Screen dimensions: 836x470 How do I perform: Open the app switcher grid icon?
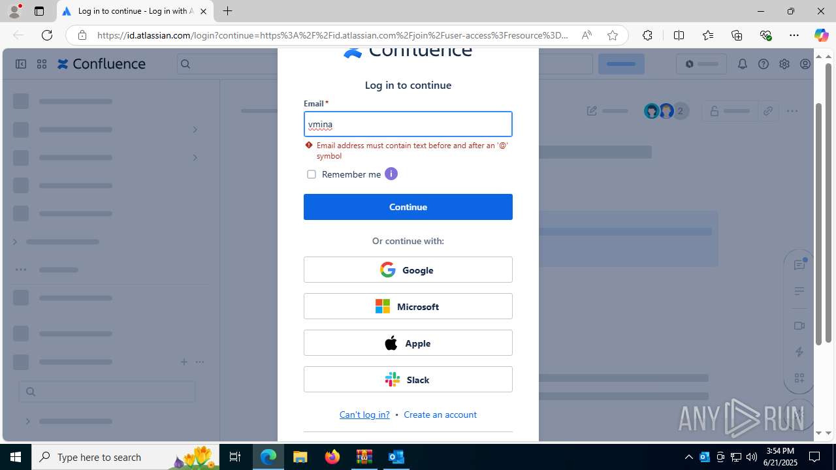[x=42, y=64]
